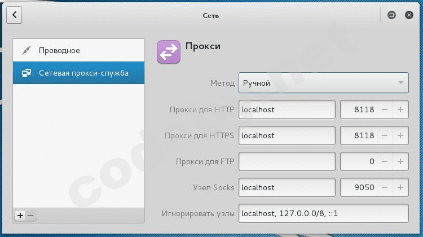Click the purple Proxy arrows icon
This screenshot has height=237, width=423.
pyautogui.click(x=168, y=52)
